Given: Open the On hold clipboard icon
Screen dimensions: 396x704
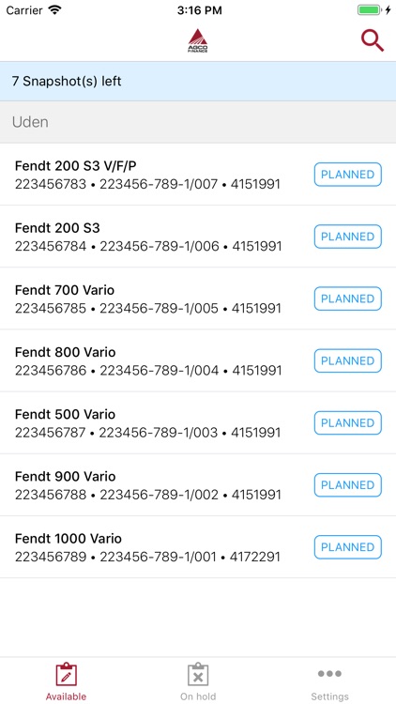Looking at the screenshot, I should (198, 674).
